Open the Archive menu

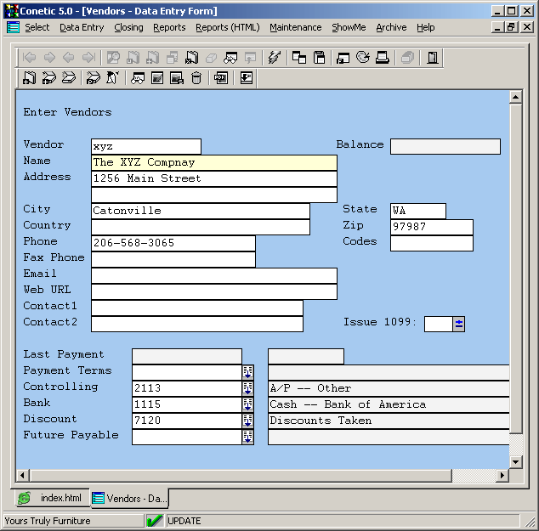tap(391, 27)
